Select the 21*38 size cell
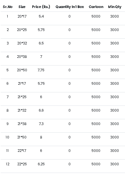 [x=22, y=124]
